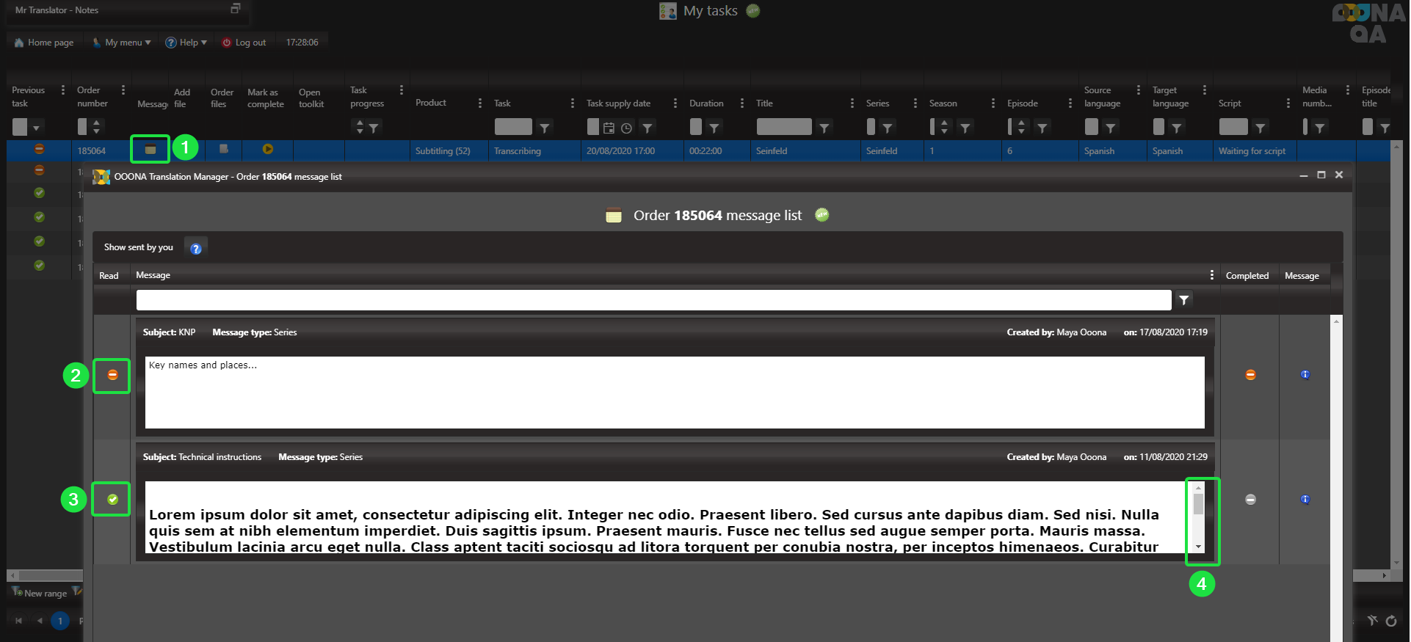Open the Previous task filter dropdown

tap(36, 128)
